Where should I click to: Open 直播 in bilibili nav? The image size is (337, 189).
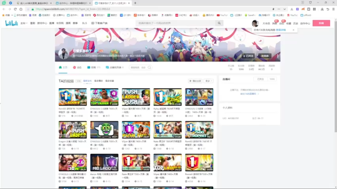click(51, 23)
